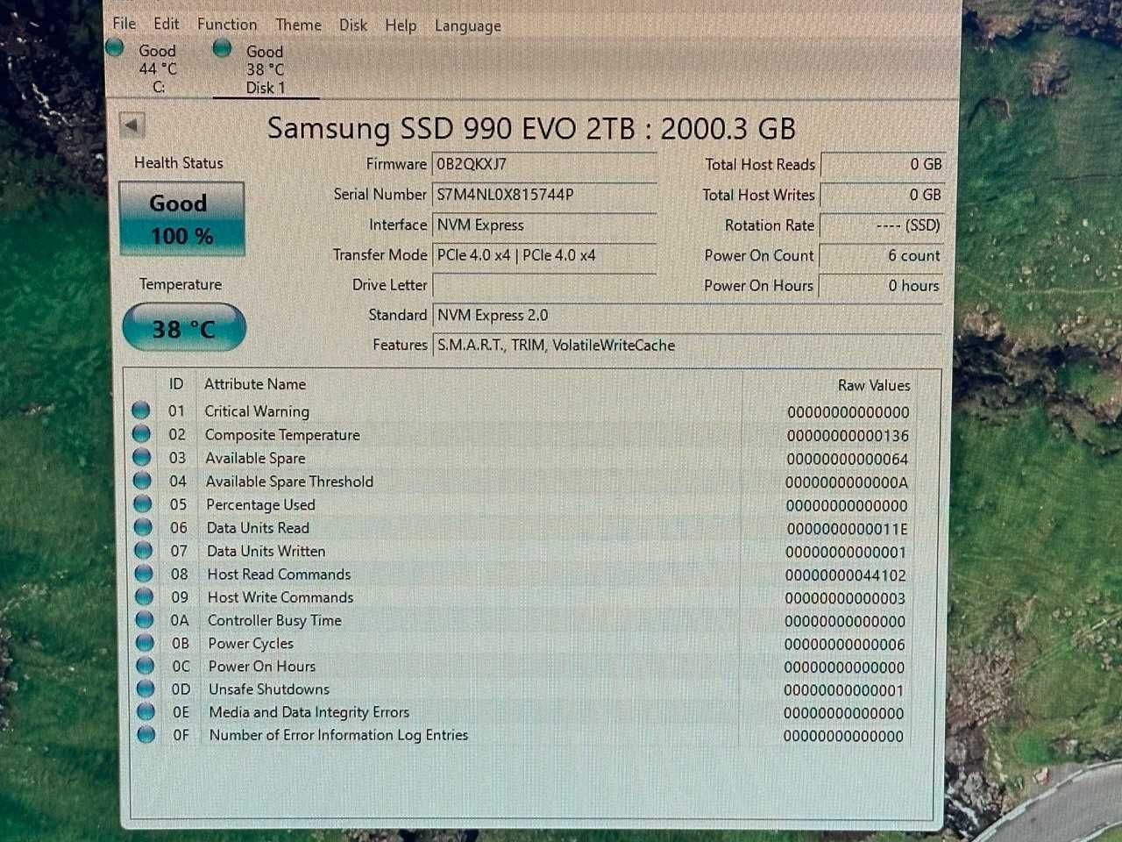The image size is (1122, 842).
Task: Select the Available Spare attribute name
Action: point(255,458)
